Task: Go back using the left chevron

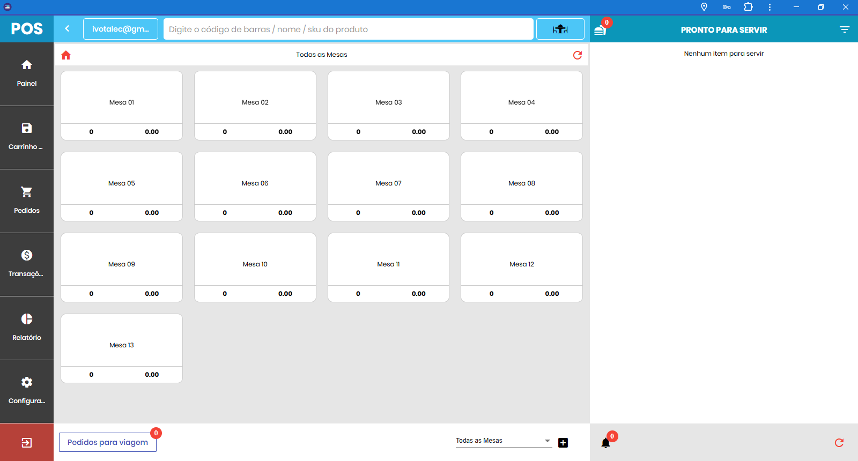Action: 67,29
